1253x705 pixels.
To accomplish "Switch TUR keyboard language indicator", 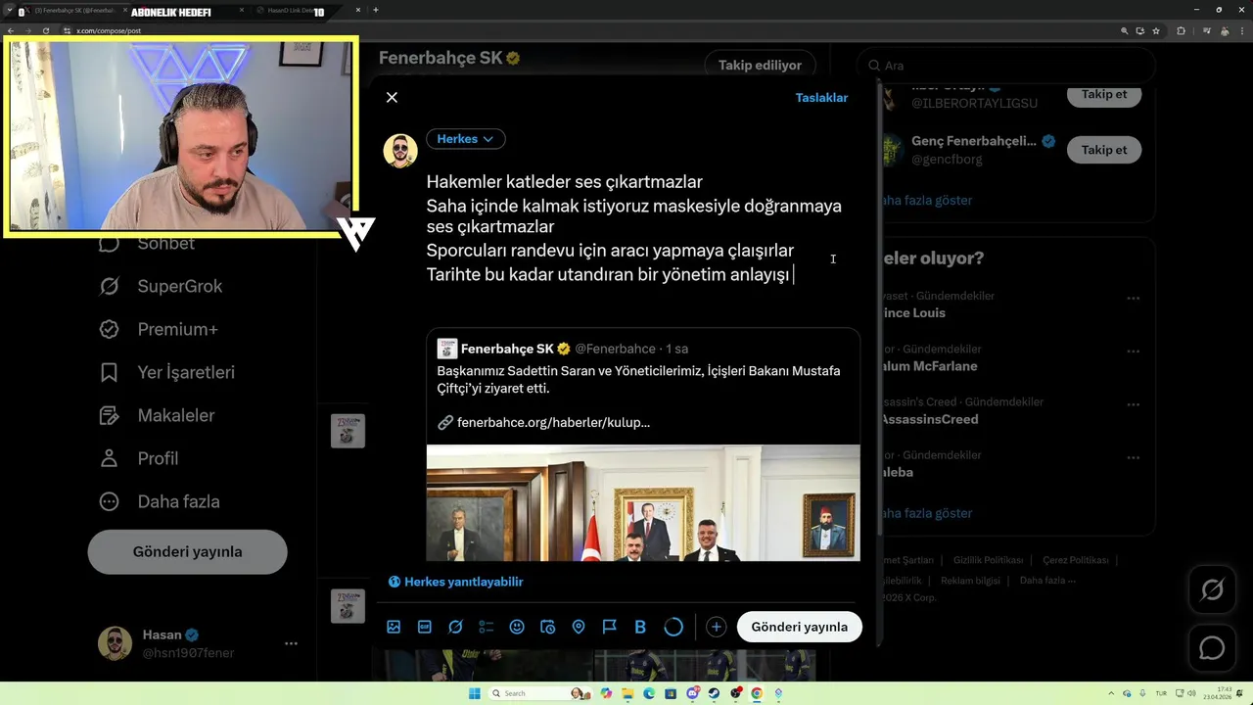I will click(x=1161, y=693).
